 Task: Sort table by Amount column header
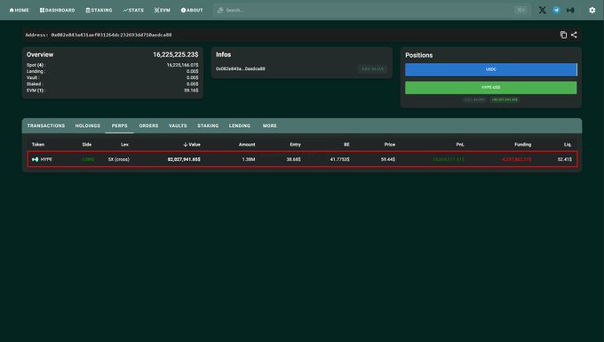coord(247,145)
